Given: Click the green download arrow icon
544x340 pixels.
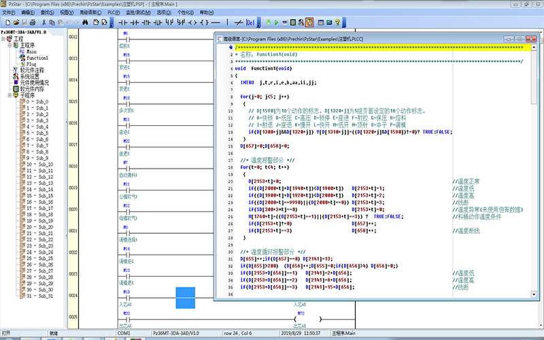Looking at the screenshot, I should [x=269, y=22].
